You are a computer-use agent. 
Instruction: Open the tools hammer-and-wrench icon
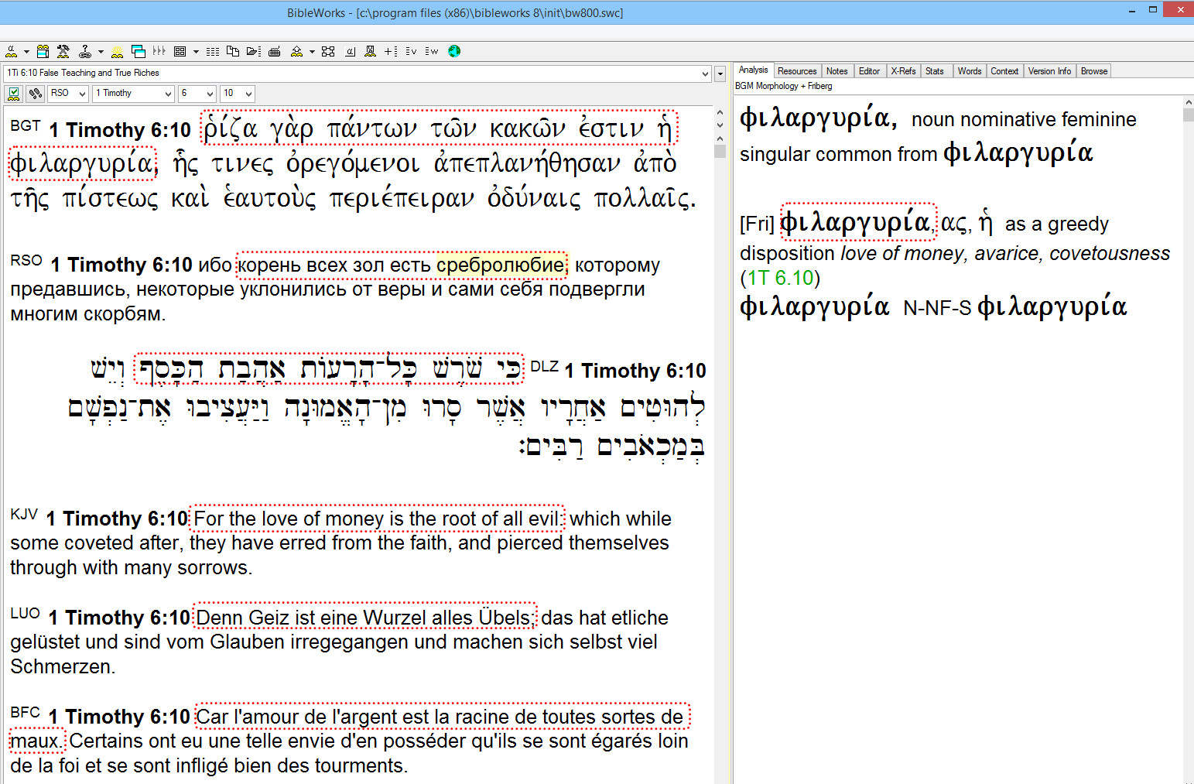pyautogui.click(x=63, y=51)
